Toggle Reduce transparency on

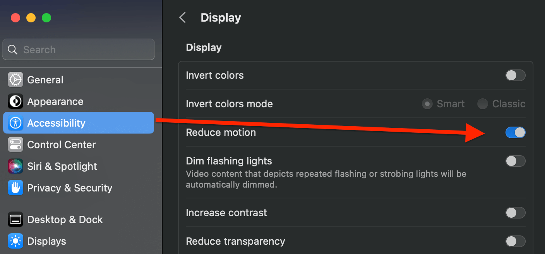pyautogui.click(x=515, y=241)
